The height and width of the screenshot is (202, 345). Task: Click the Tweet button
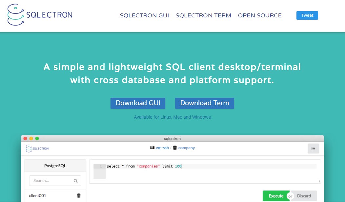[x=307, y=15]
